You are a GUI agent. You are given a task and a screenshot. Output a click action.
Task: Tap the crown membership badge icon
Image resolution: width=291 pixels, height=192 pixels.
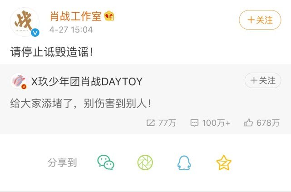click(x=109, y=16)
